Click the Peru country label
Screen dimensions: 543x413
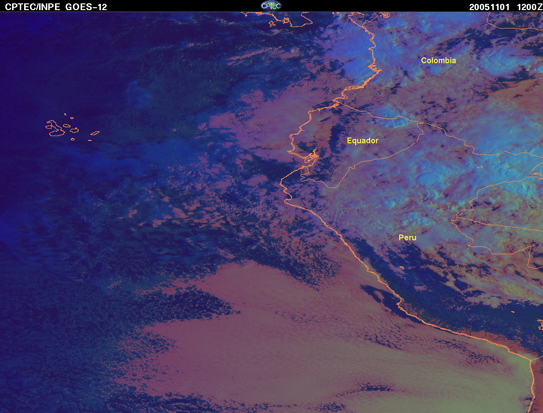point(407,237)
